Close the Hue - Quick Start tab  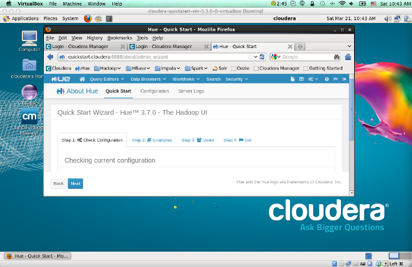pyautogui.click(x=290, y=47)
